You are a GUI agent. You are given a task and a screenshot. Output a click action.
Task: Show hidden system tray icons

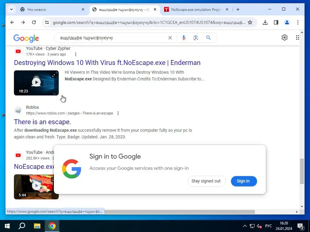pos(245,226)
